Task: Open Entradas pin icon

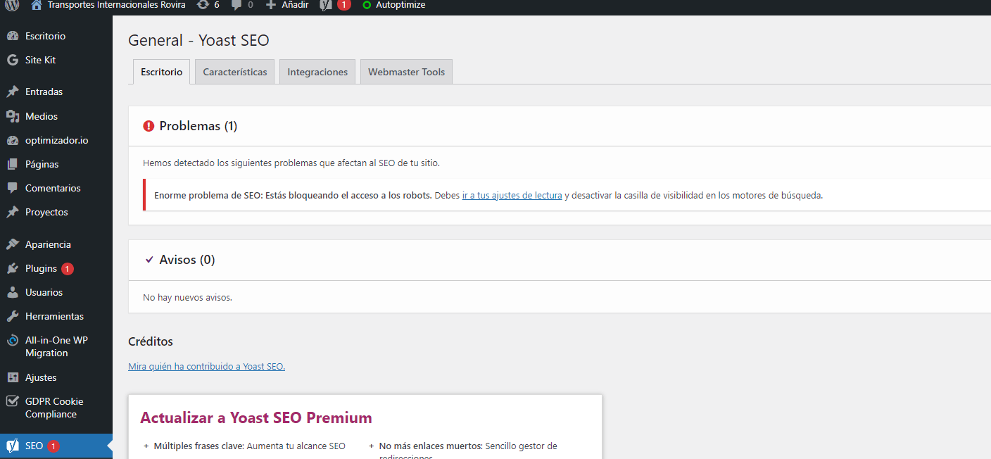Action: click(x=12, y=92)
